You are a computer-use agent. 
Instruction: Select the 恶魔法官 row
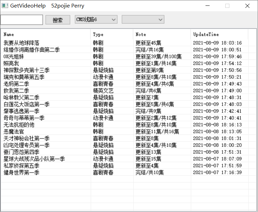pos(14,132)
